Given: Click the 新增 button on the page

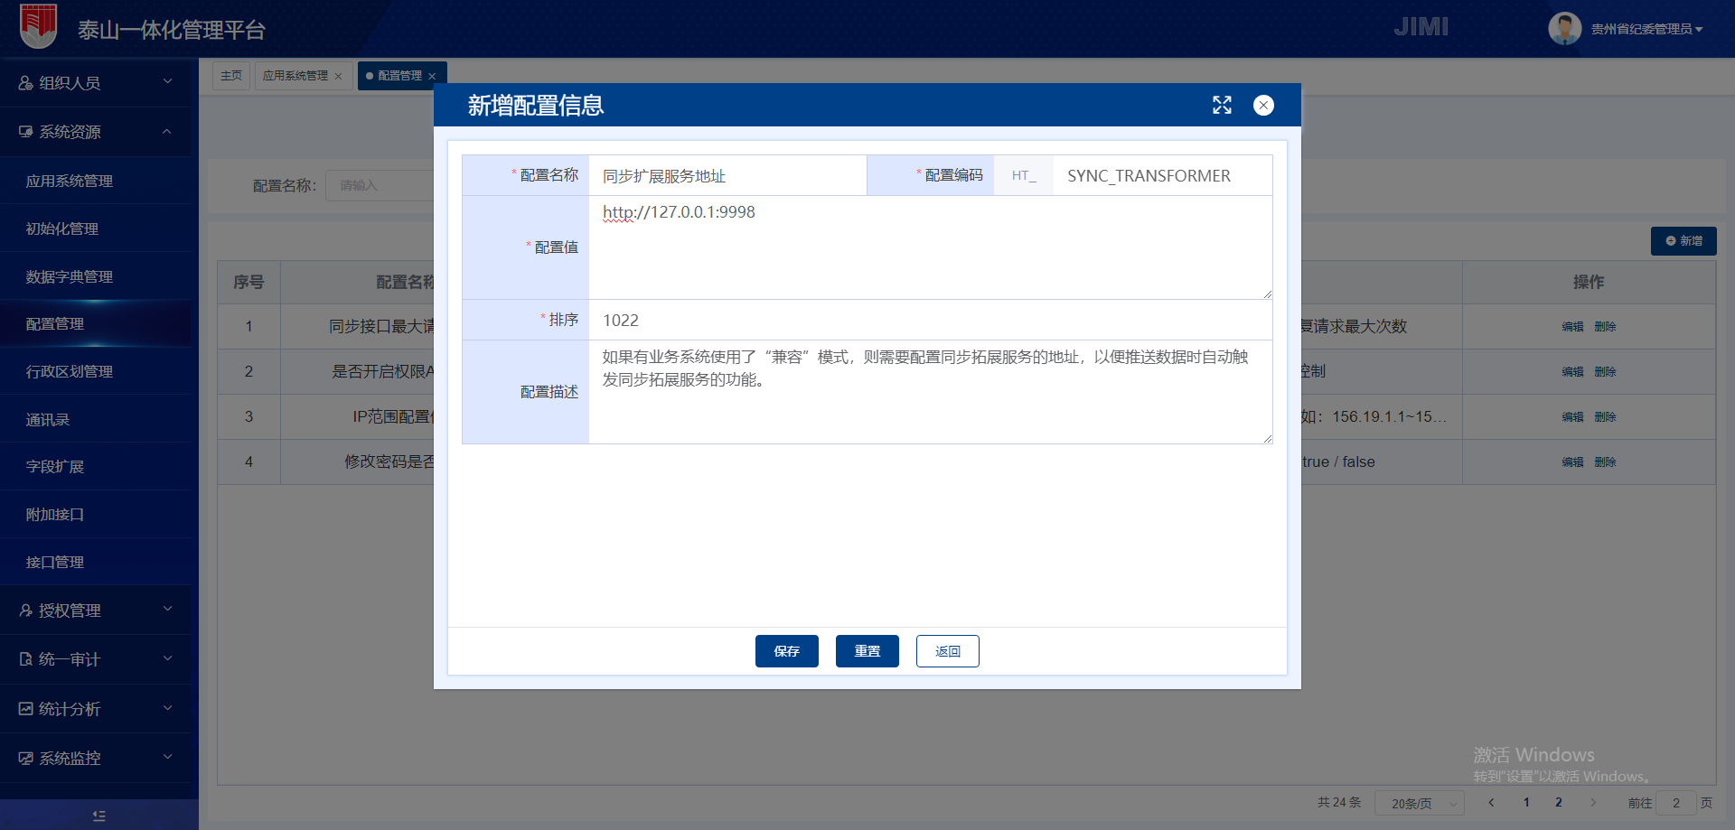Looking at the screenshot, I should click(x=1683, y=241).
